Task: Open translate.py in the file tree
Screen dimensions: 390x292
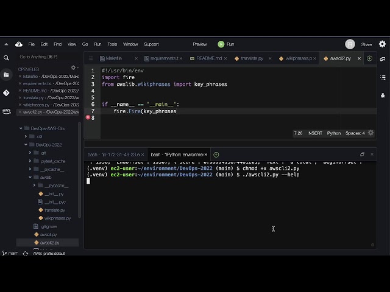Action: pos(55,210)
